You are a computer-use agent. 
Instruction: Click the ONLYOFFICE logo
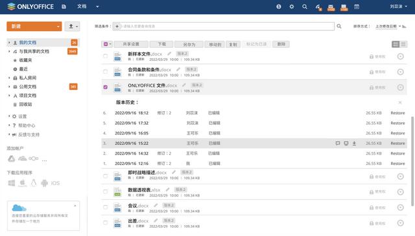click(x=30, y=6)
